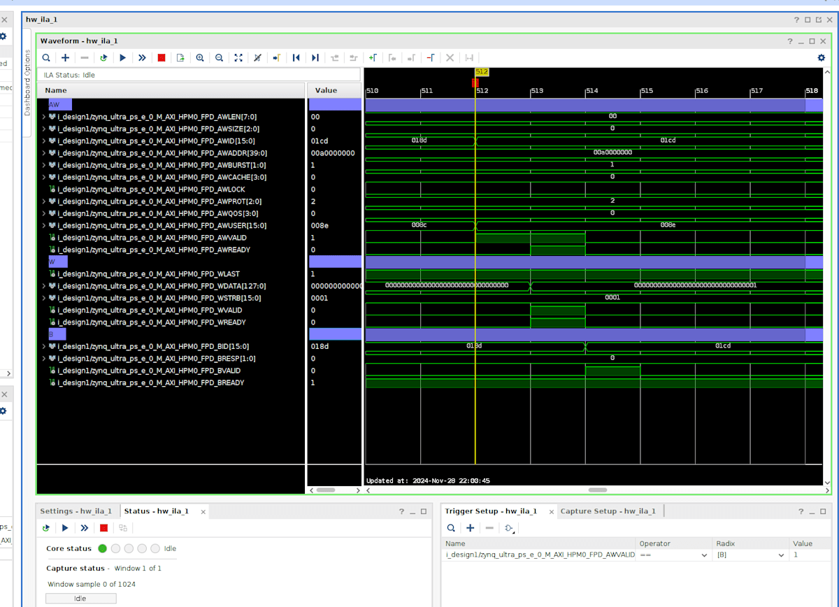The width and height of the screenshot is (839, 607).
Task: Close the Trigger Setup tab
Action: (552, 512)
